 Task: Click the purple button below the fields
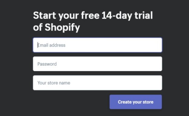pyautogui.click(x=136, y=102)
